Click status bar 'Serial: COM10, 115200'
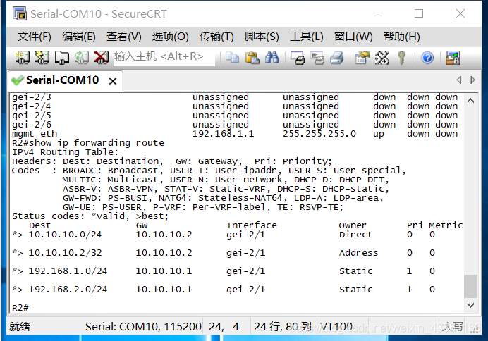 click(143, 327)
